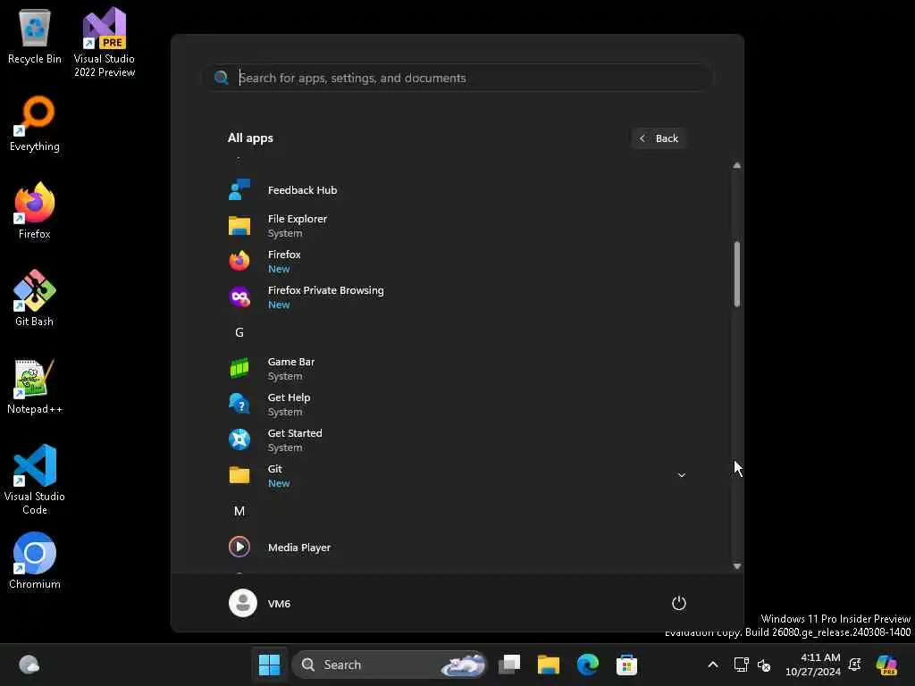Open the weather widget on taskbar
Screen dimensions: 915x686
29,665
